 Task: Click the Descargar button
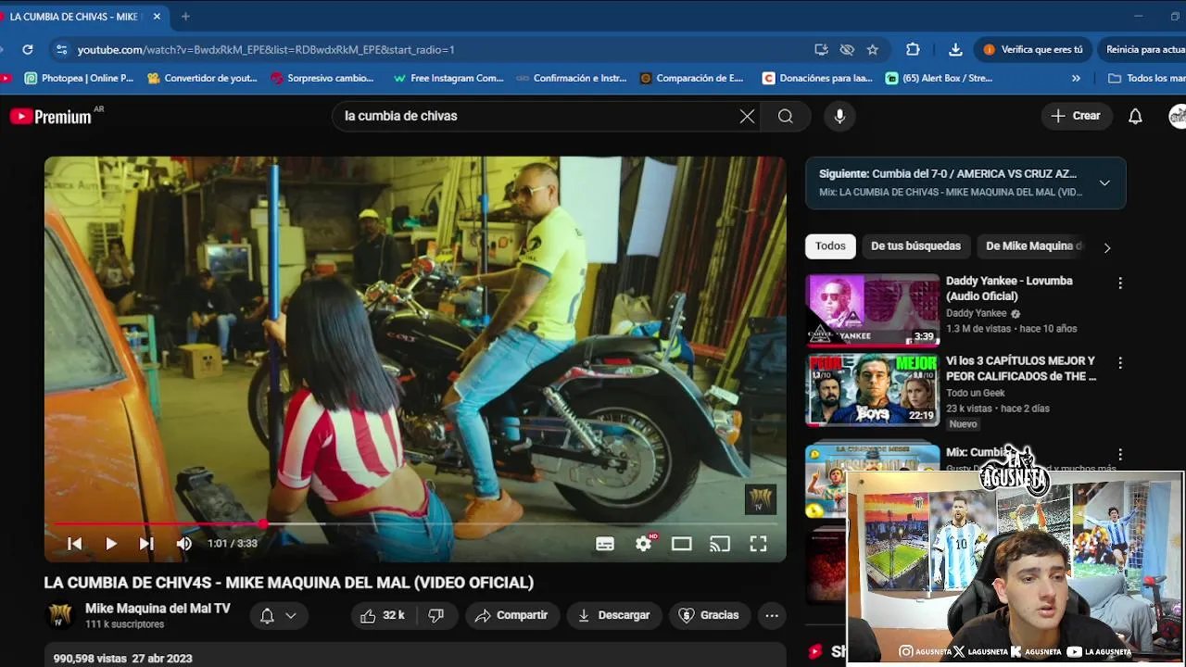coord(613,615)
